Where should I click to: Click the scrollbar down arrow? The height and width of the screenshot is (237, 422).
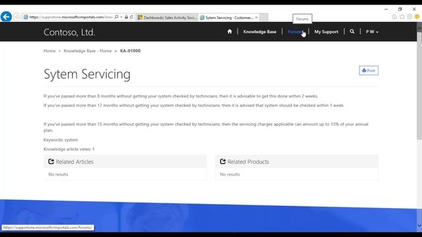pyautogui.click(x=419, y=226)
